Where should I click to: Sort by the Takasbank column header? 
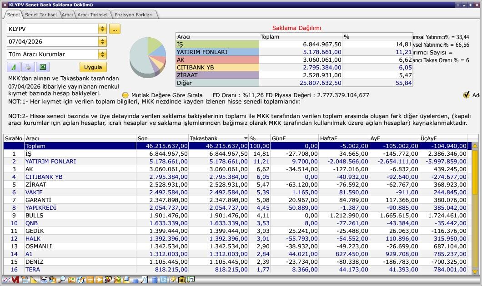pos(218,138)
